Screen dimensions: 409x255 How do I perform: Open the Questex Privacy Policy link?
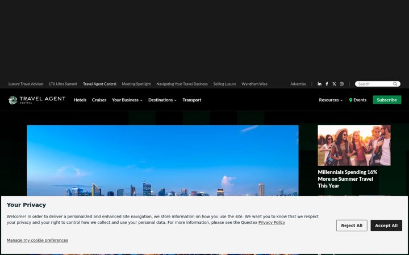[272, 223]
